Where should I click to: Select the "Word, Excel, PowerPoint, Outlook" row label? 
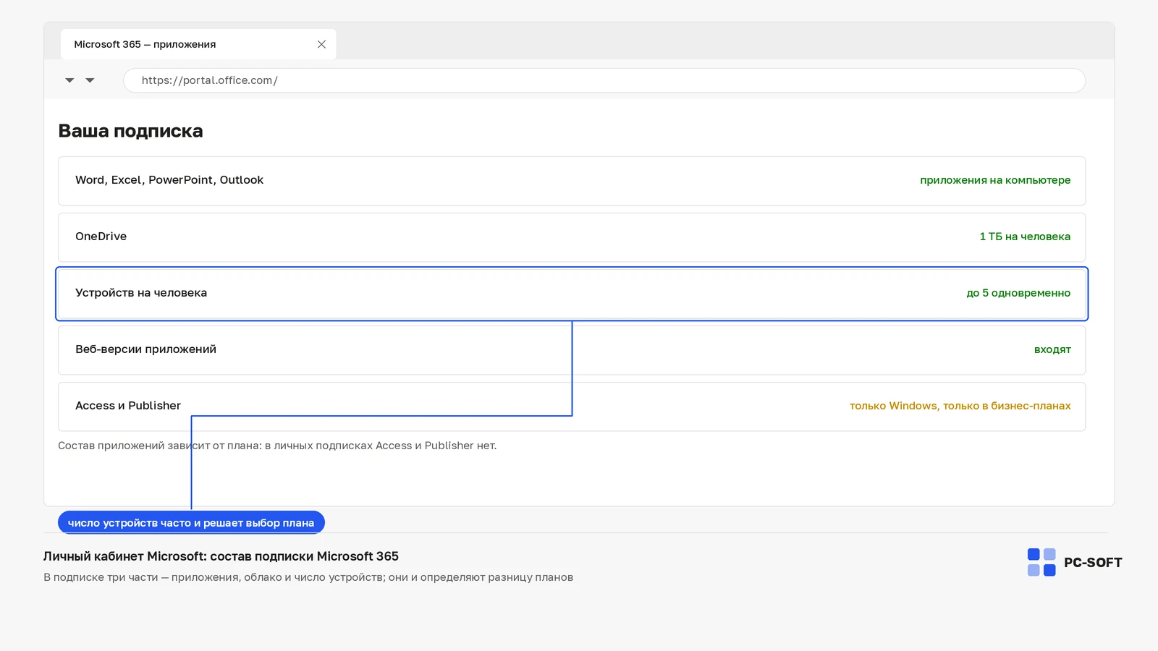pyautogui.click(x=169, y=180)
